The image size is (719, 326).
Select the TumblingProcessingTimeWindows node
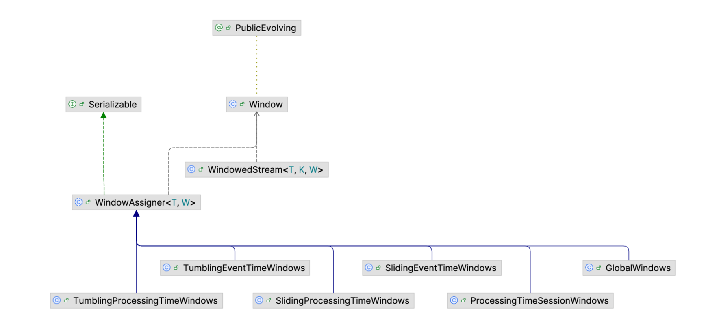pyautogui.click(x=137, y=300)
